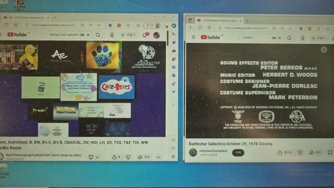Viewport: 334px width, 188px height.
Task: Add Edge sidebar app plus icon
Action: (173, 105)
